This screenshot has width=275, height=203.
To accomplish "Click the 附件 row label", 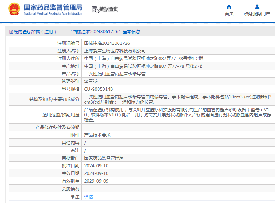I will coord(75,135).
